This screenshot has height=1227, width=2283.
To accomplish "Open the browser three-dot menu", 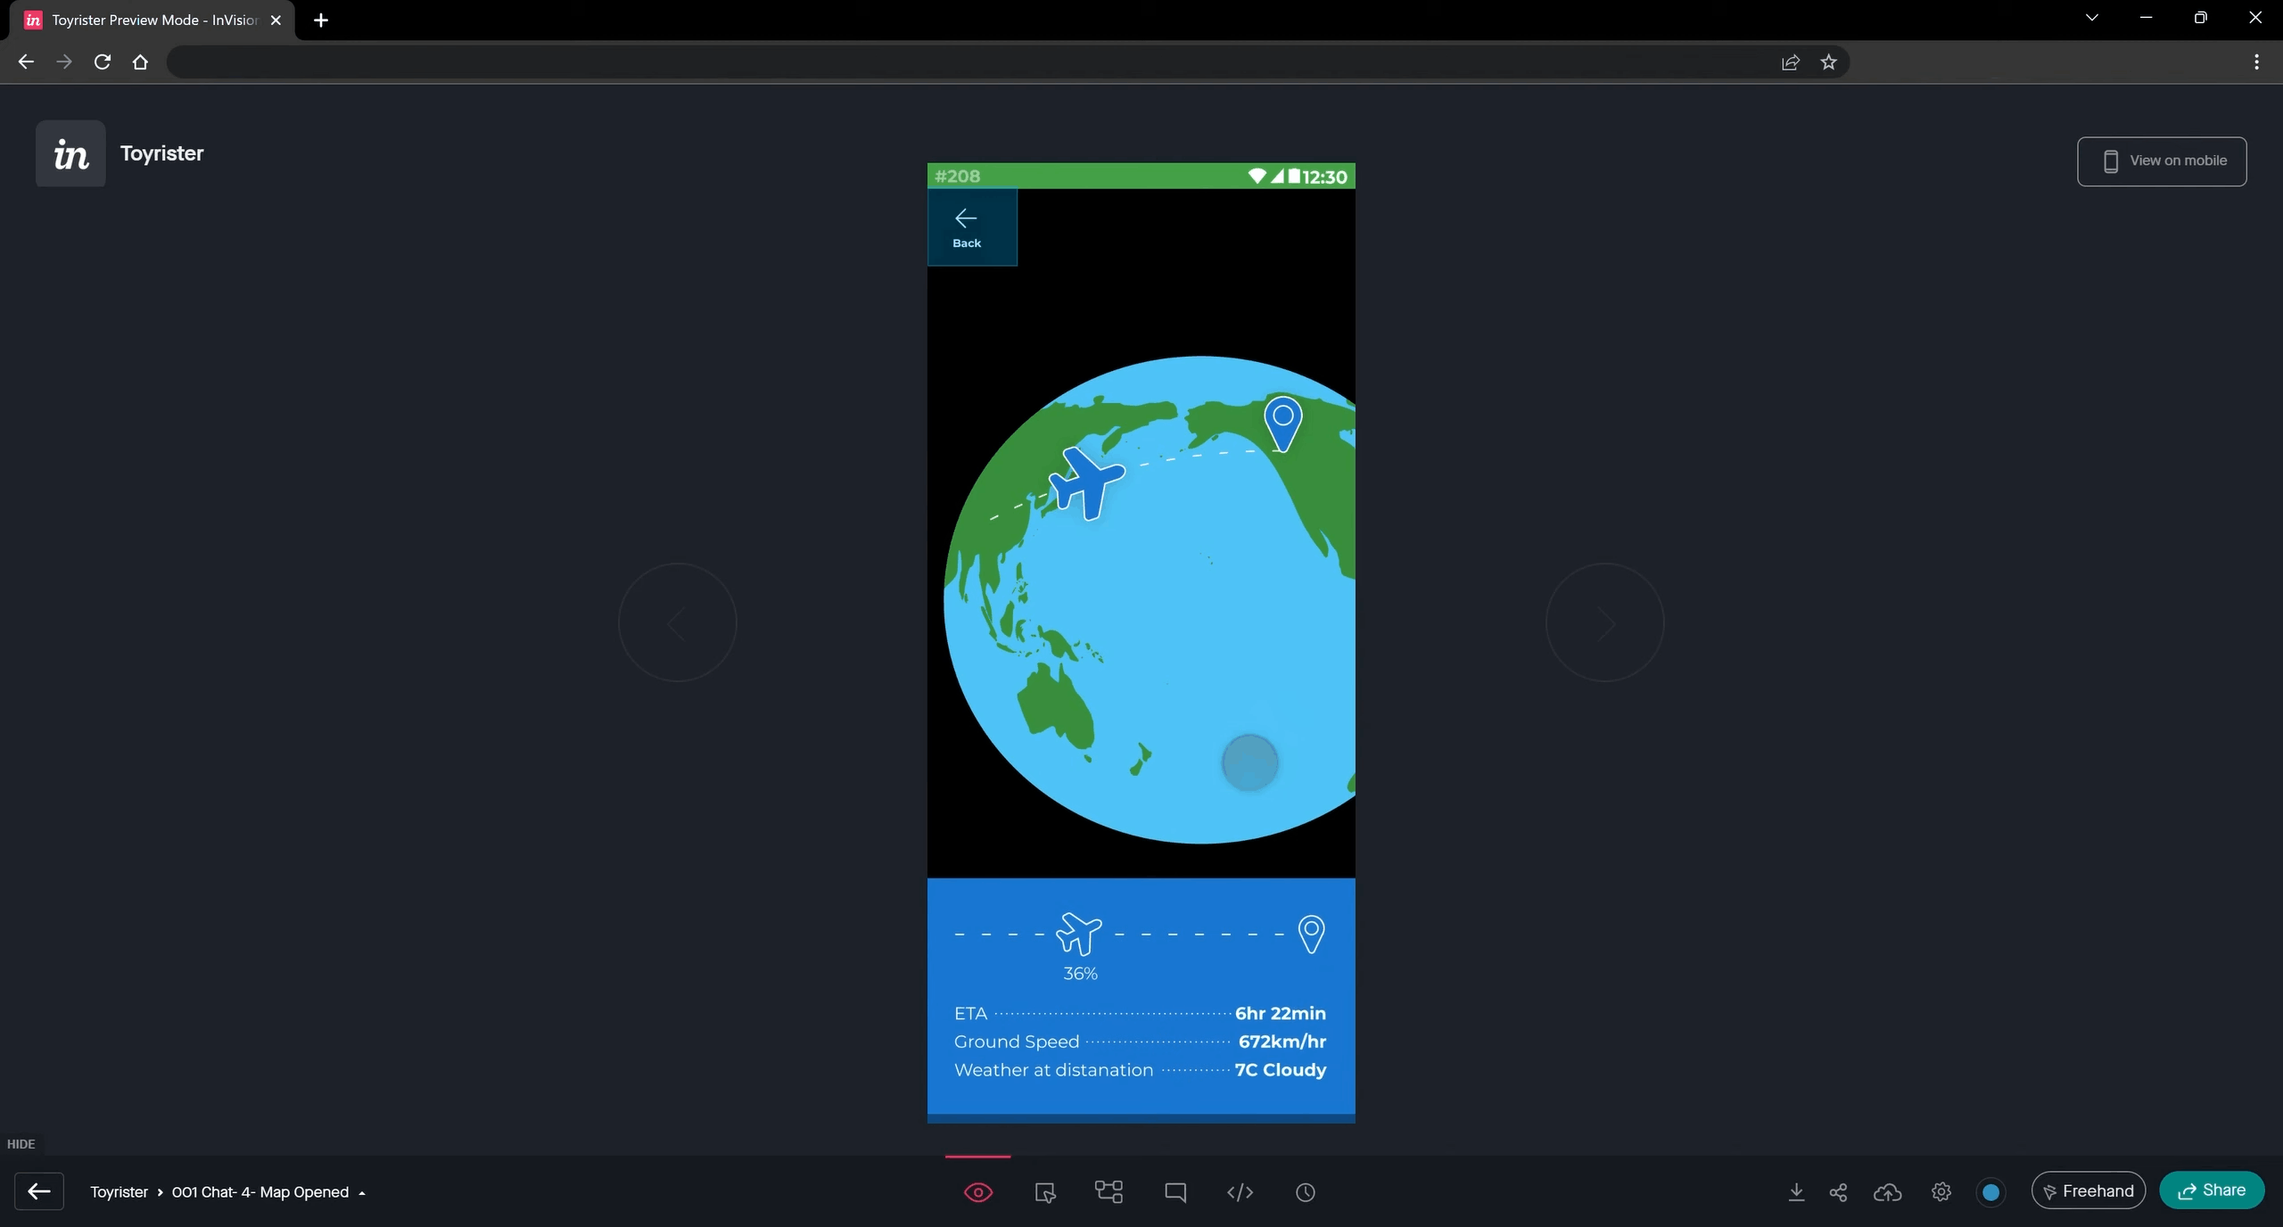I will pos(2256,62).
